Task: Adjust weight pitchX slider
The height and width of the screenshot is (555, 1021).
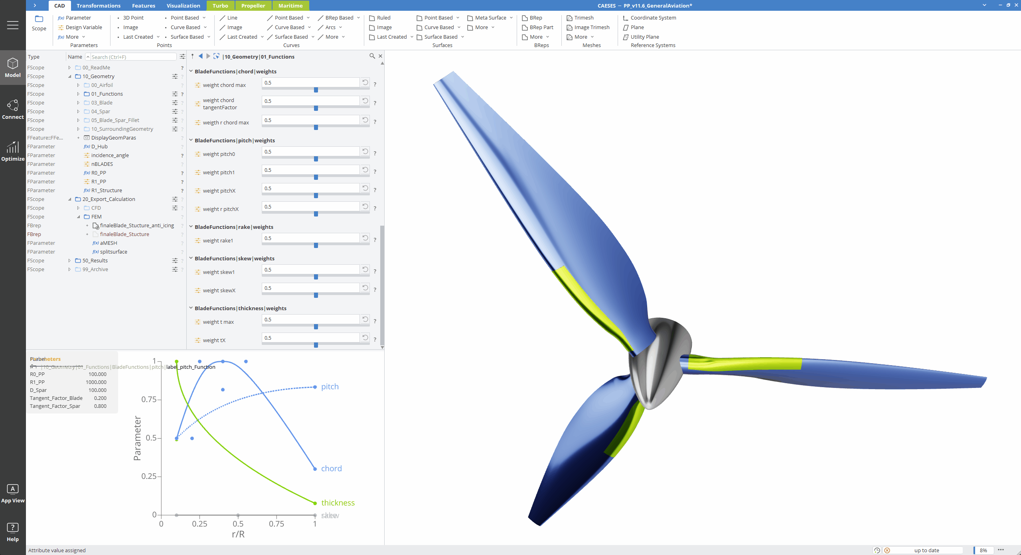Action: [316, 195]
